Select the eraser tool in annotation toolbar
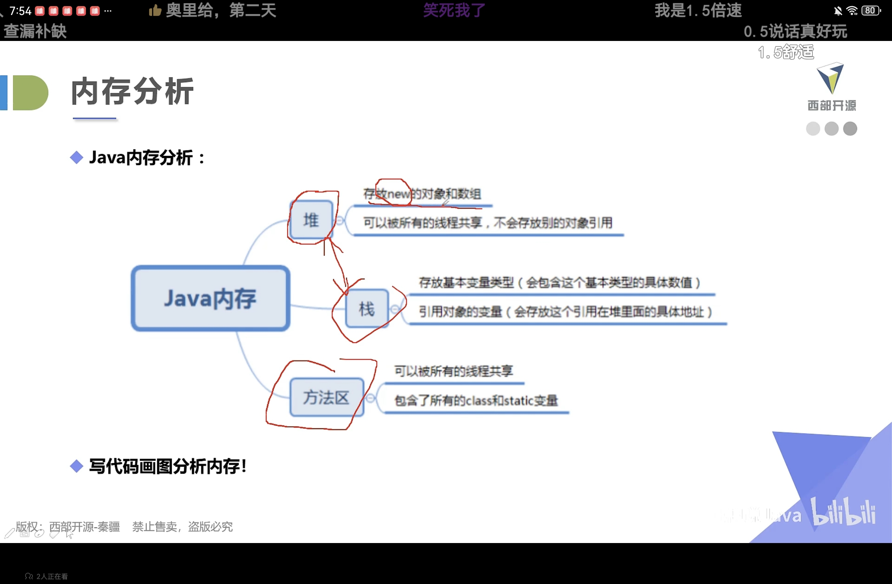This screenshot has width=892, height=584. (54, 534)
